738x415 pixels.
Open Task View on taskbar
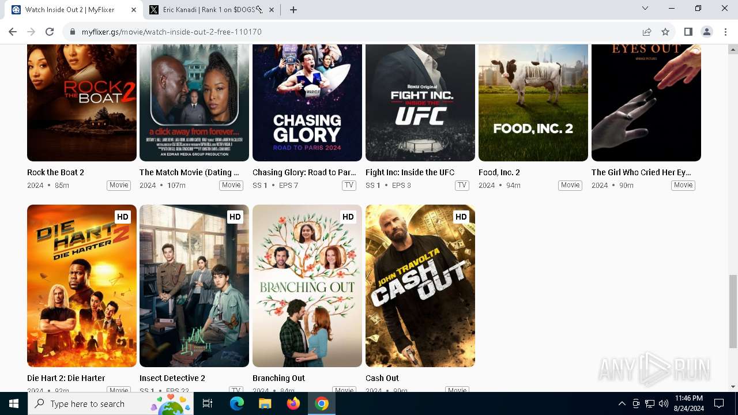(x=208, y=403)
